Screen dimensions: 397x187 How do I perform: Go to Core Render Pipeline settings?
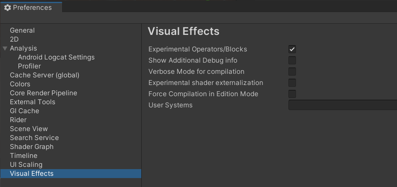point(43,93)
